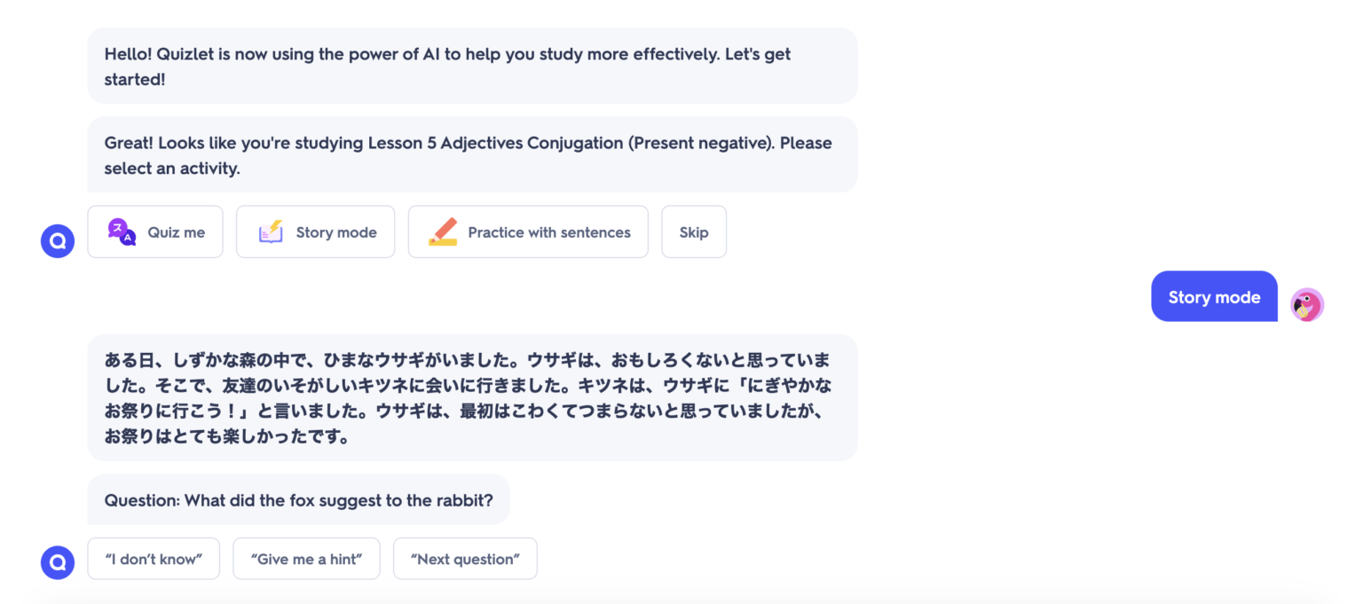Image resolution: width=1363 pixels, height=604 pixels.
Task: Click the Quizlet AI greeting message
Action: point(470,66)
